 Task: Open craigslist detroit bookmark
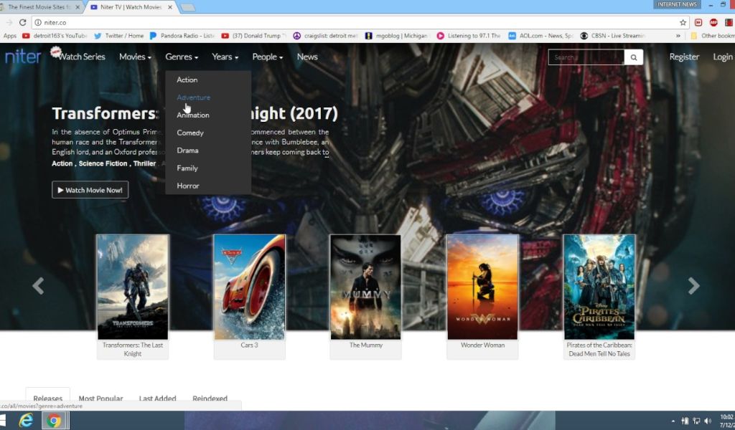(325, 36)
